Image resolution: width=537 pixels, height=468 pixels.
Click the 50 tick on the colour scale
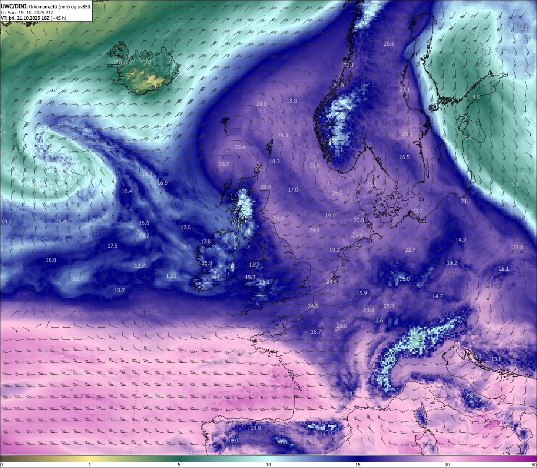click(534, 464)
